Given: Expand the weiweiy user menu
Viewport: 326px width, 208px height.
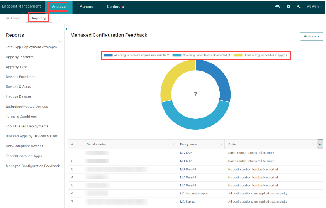Looking at the screenshot, I should (x=315, y=7).
